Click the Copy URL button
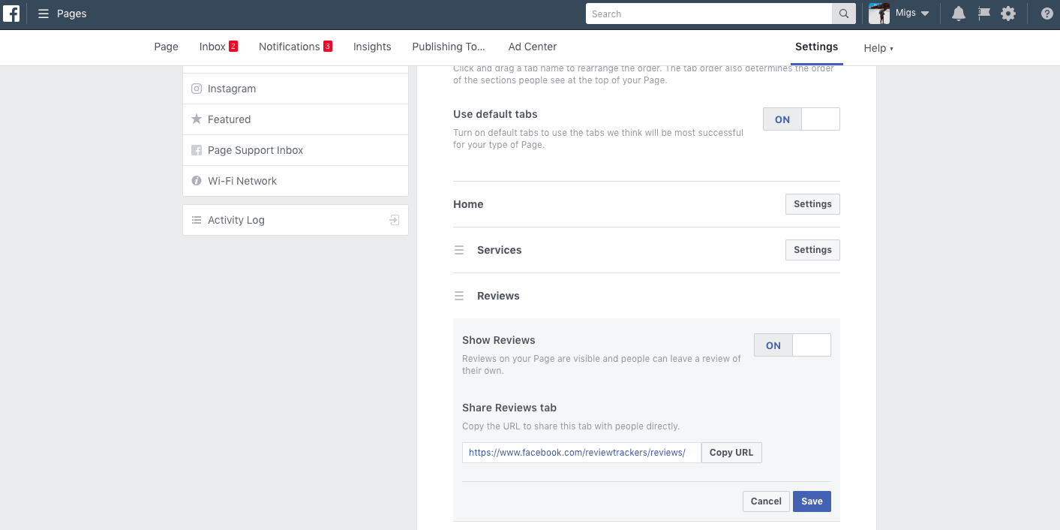The height and width of the screenshot is (530, 1060). point(731,452)
